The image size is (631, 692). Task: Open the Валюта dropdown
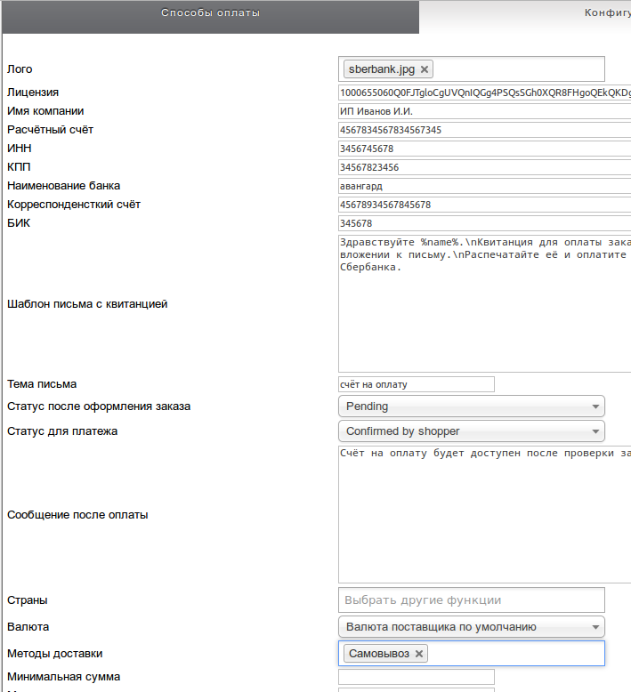tap(471, 627)
